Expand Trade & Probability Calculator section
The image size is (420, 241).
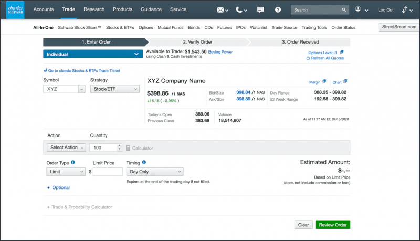pos(80,207)
